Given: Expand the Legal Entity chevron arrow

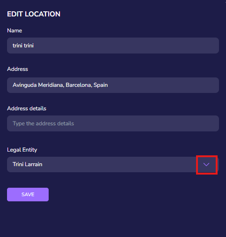Looking at the screenshot, I should pos(206,164).
